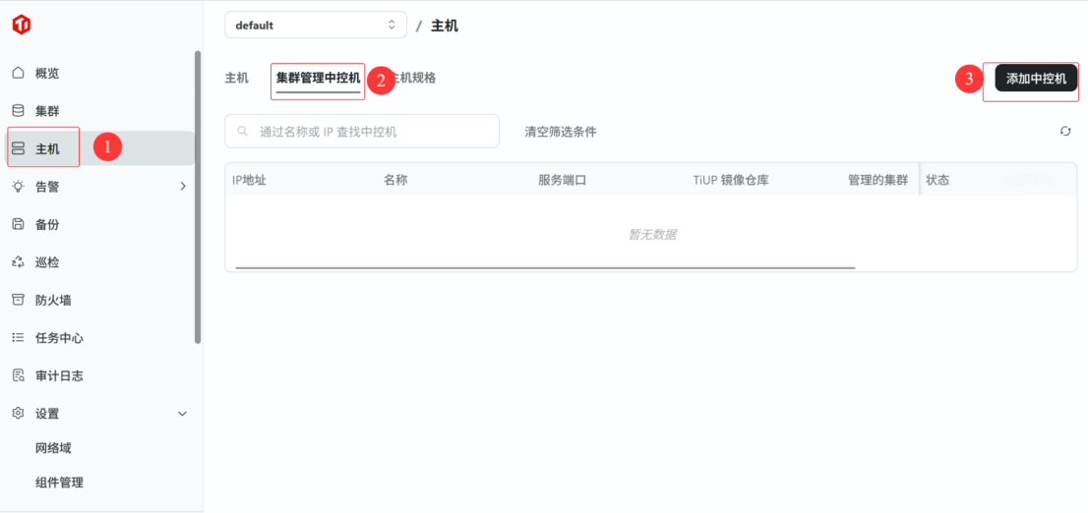The image size is (1088, 513).
Task: Click the 添加中控机 button
Action: [1036, 79]
